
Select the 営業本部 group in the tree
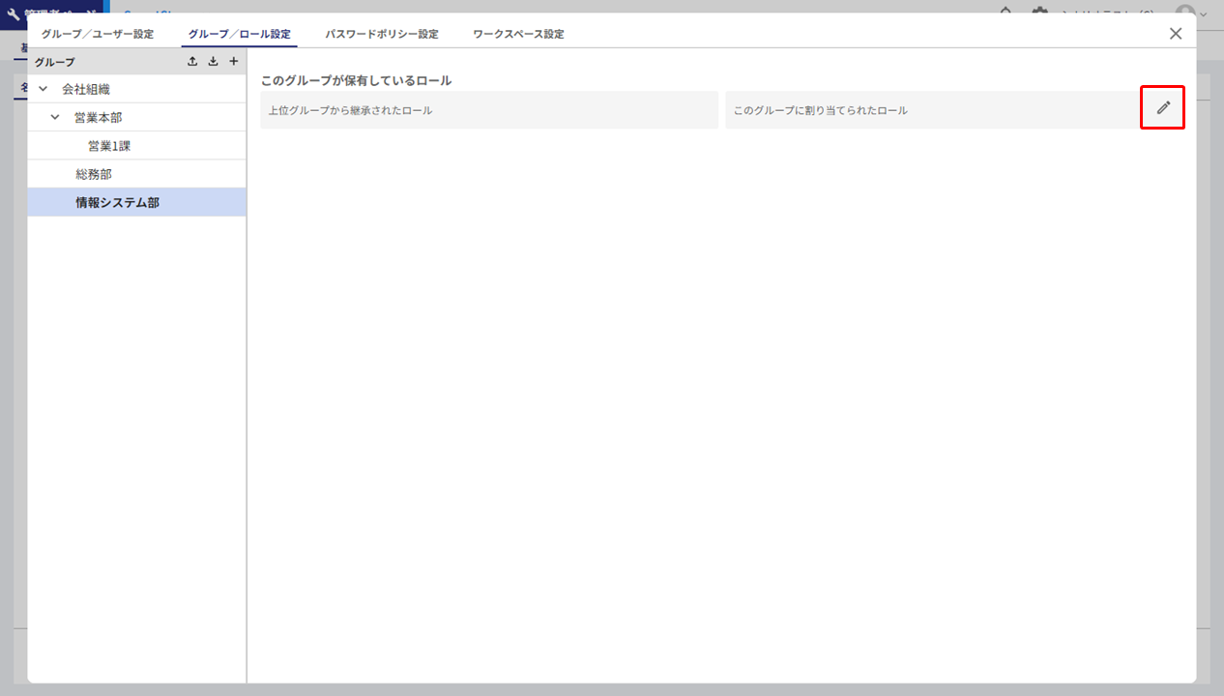[98, 117]
